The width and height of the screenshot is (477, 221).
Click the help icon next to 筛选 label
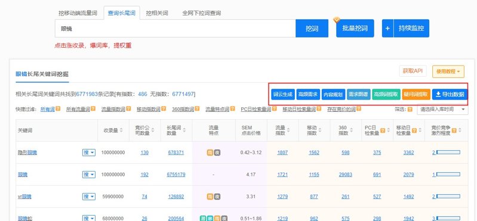[x=410, y=109]
